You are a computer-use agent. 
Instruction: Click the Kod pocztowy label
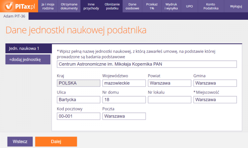coord(70,109)
